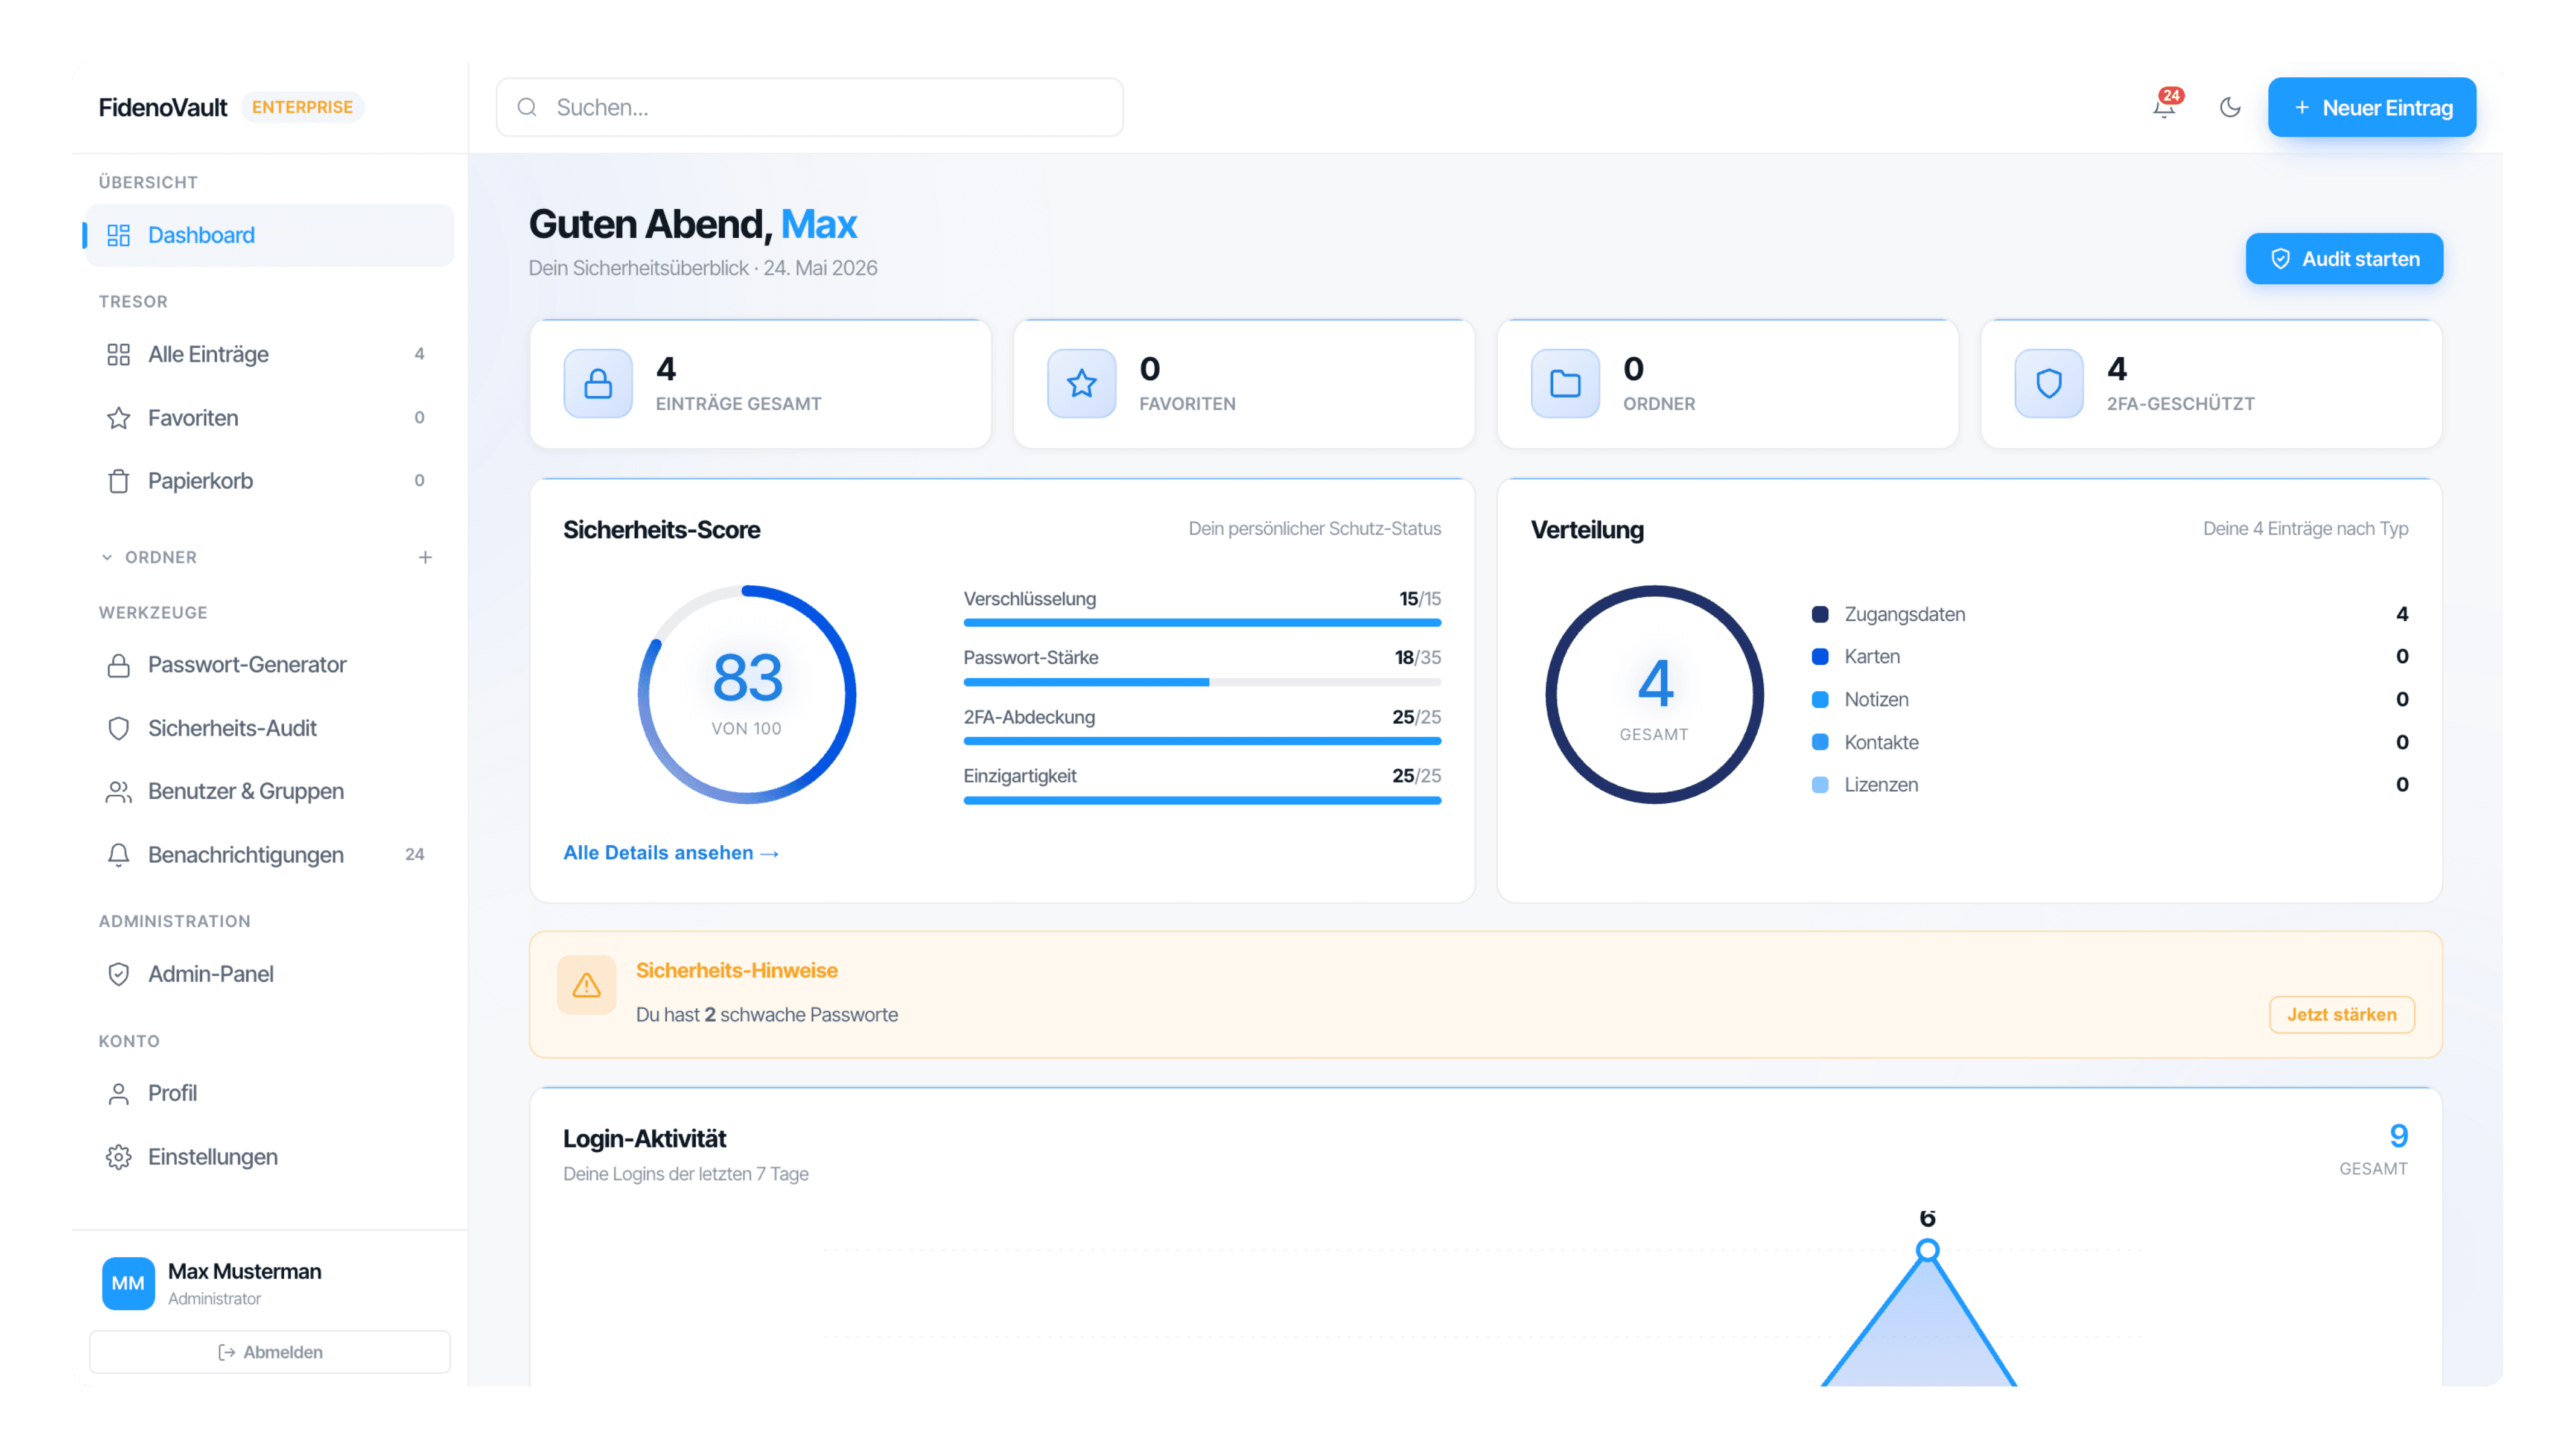Click the magnifier icon in the search box

(527, 107)
